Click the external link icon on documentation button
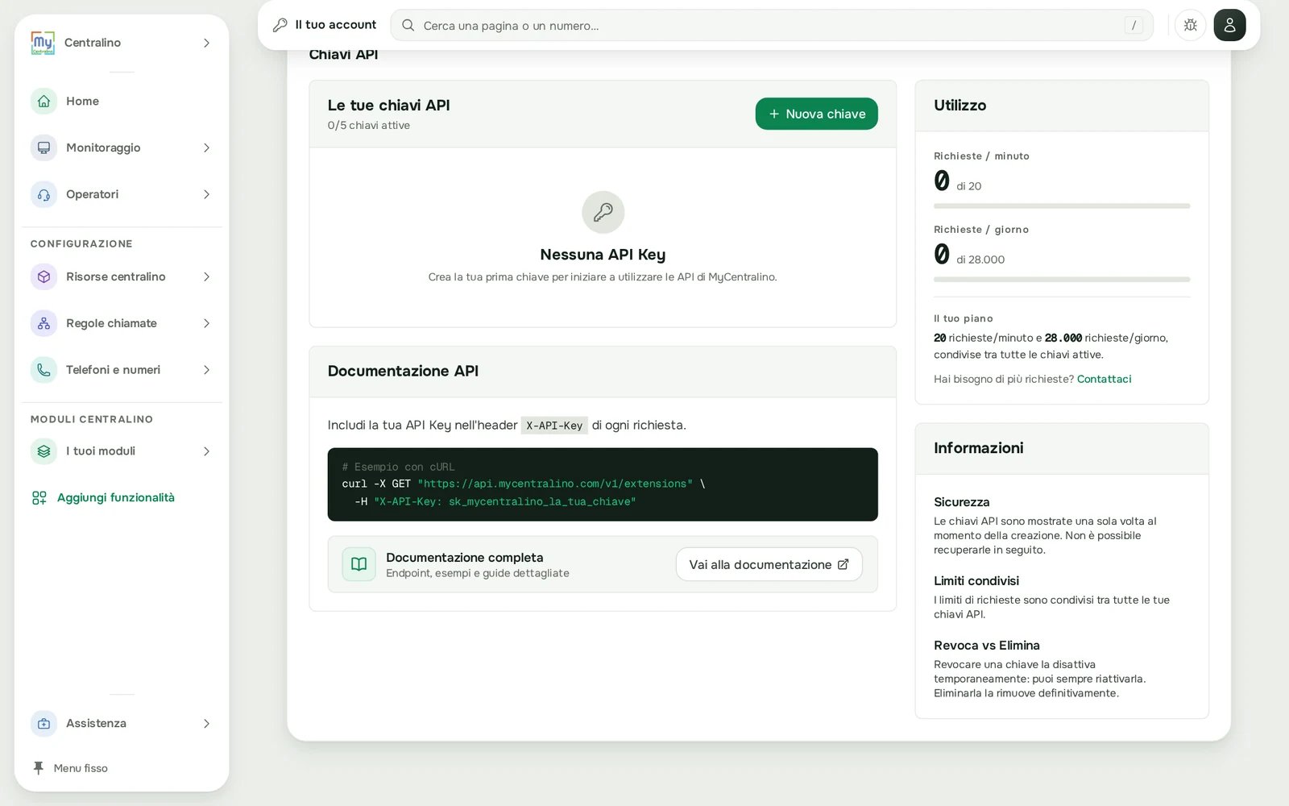Viewport: 1289px width, 806px height. 843,564
